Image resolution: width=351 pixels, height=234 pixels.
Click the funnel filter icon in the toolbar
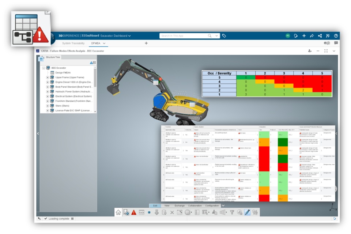(232, 212)
